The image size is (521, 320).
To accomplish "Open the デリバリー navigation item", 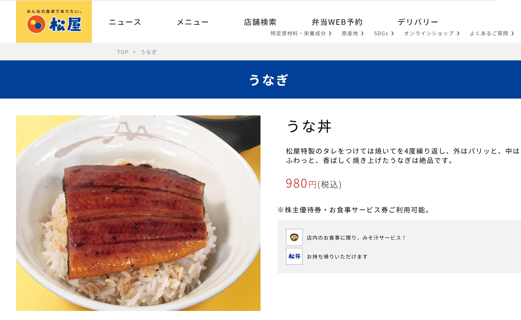I will pyautogui.click(x=418, y=22).
